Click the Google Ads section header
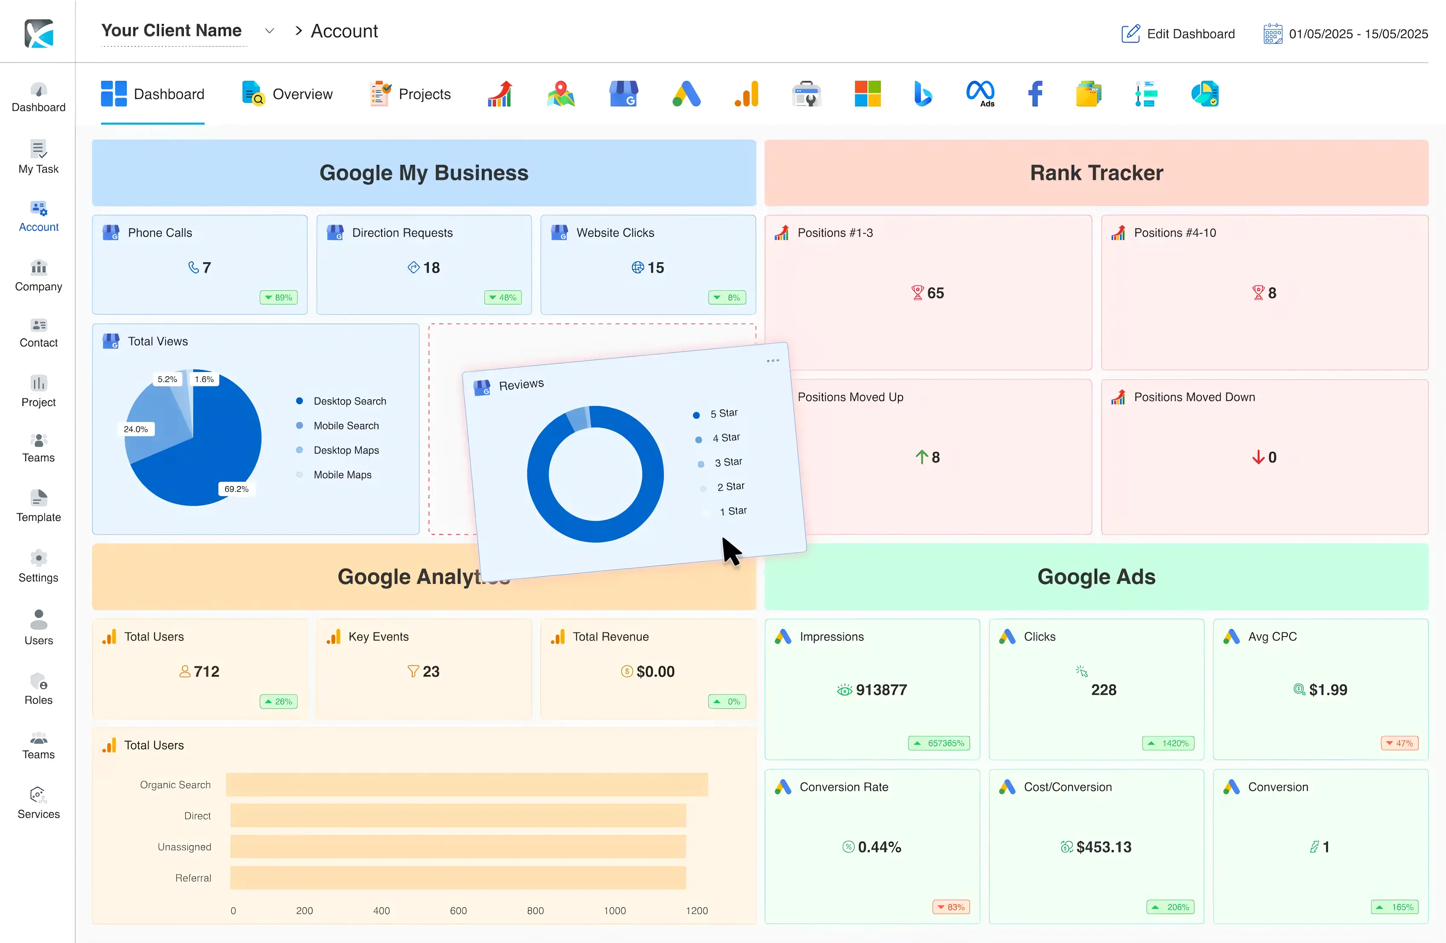This screenshot has height=943, width=1446. pyautogui.click(x=1097, y=577)
